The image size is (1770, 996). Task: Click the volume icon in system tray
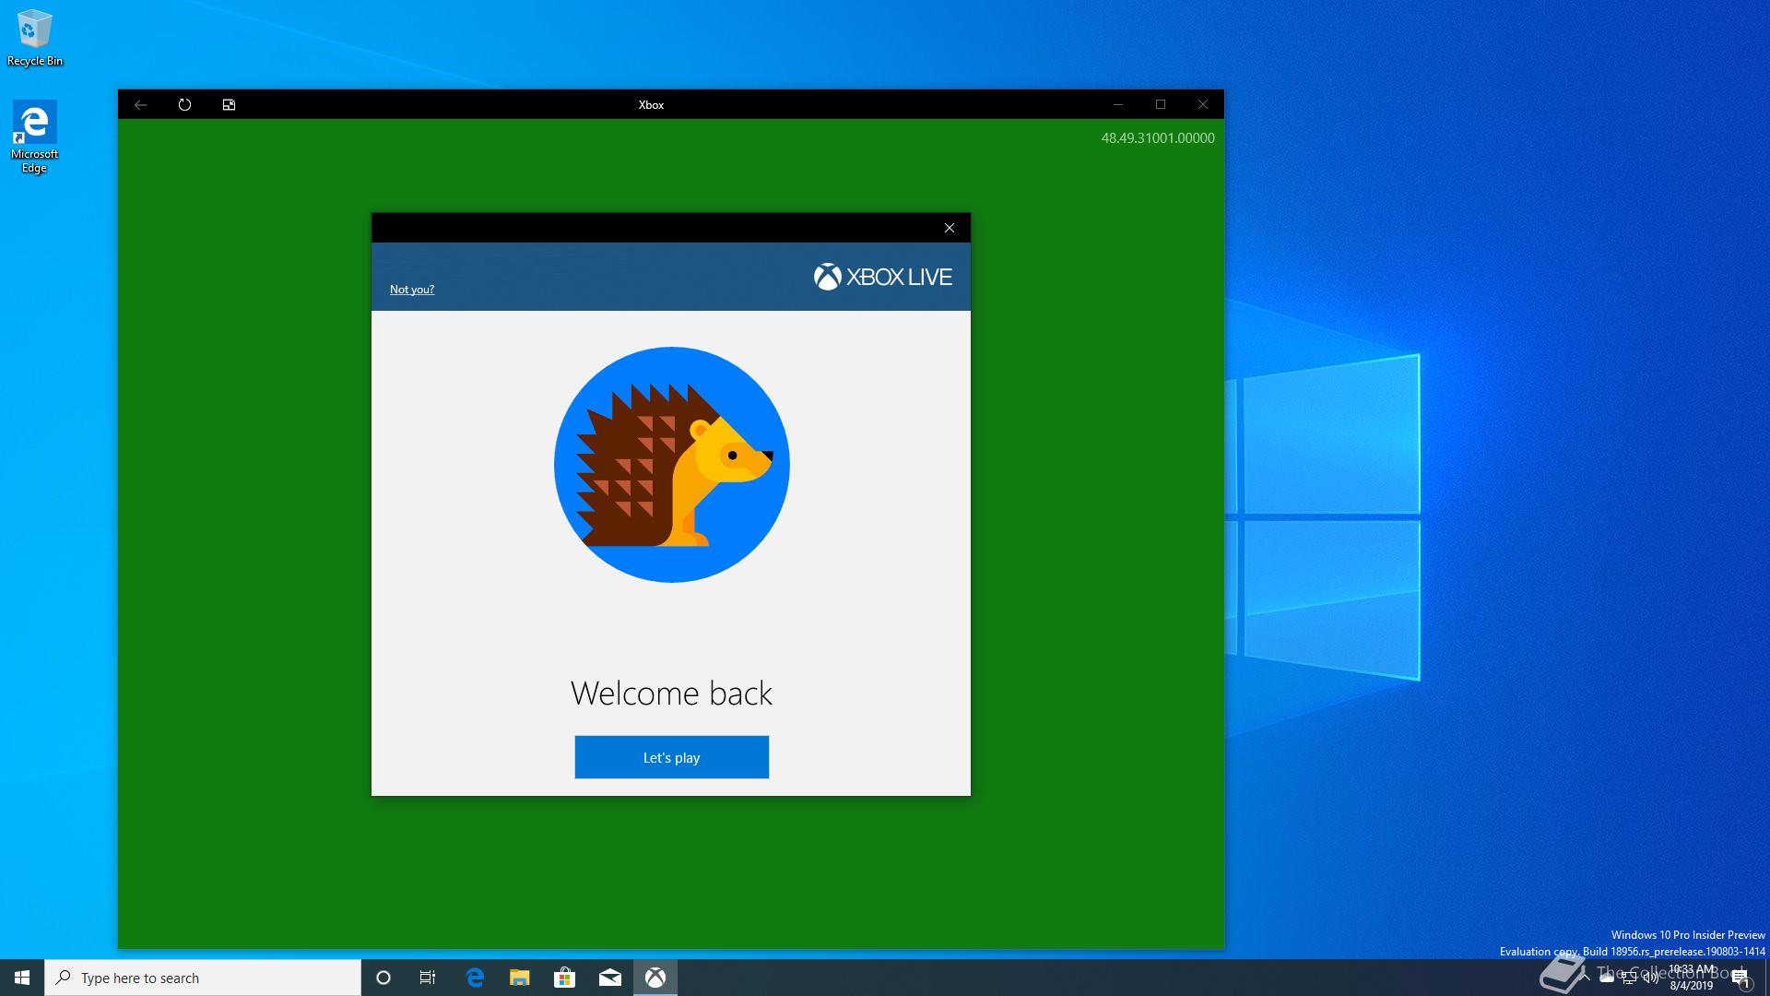pyautogui.click(x=1650, y=978)
